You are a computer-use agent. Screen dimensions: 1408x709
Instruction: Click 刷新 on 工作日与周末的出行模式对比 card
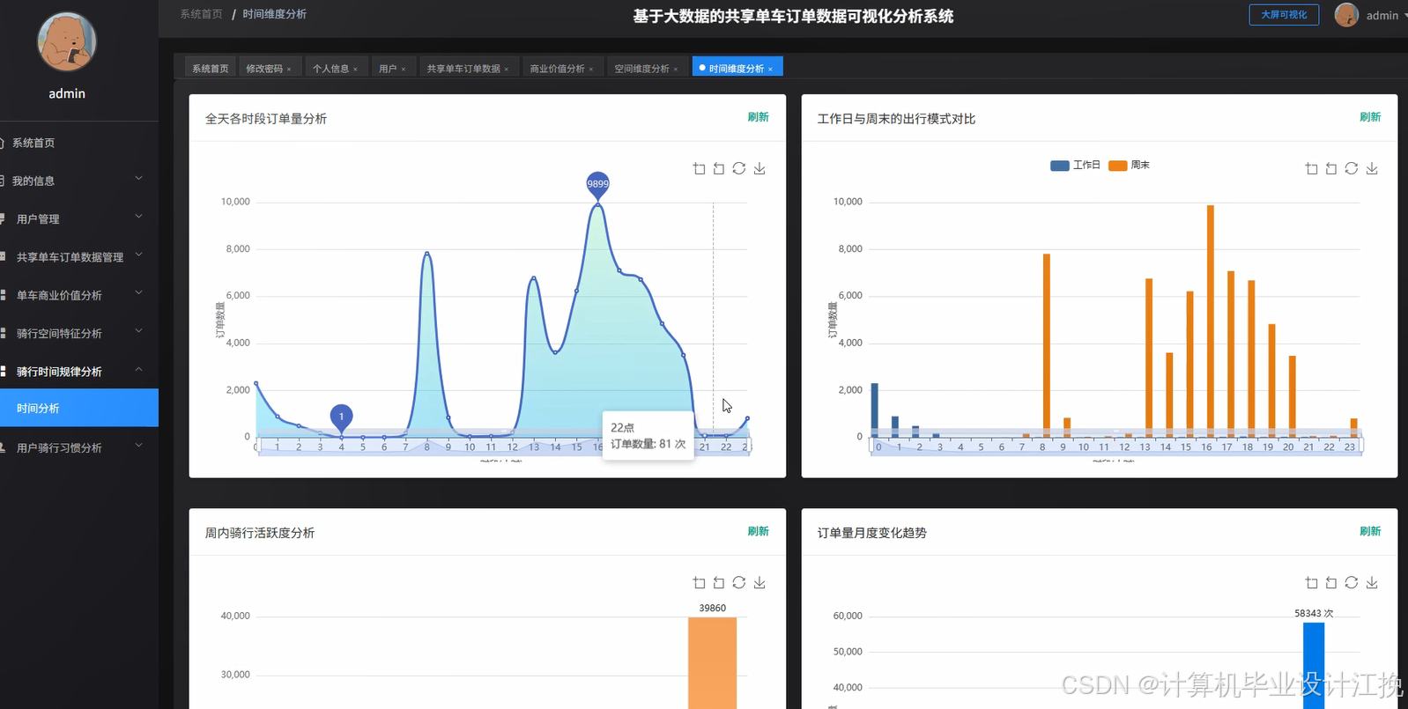(1370, 117)
